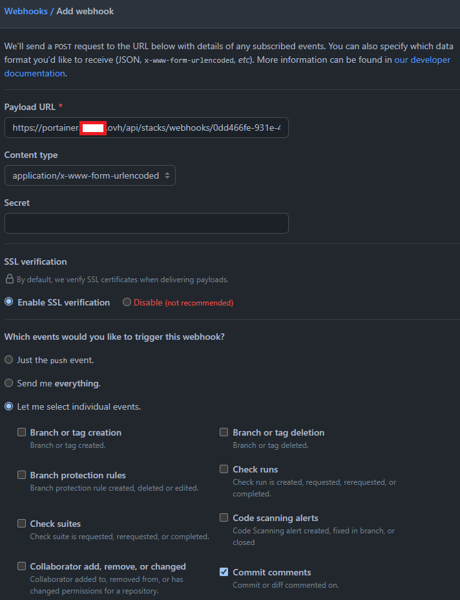Click the Secret input field
Screen dimensions: 460x600
point(146,223)
